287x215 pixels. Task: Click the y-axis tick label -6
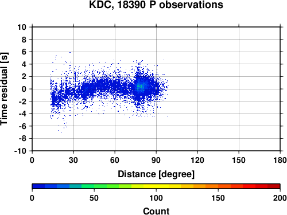pos(22,126)
